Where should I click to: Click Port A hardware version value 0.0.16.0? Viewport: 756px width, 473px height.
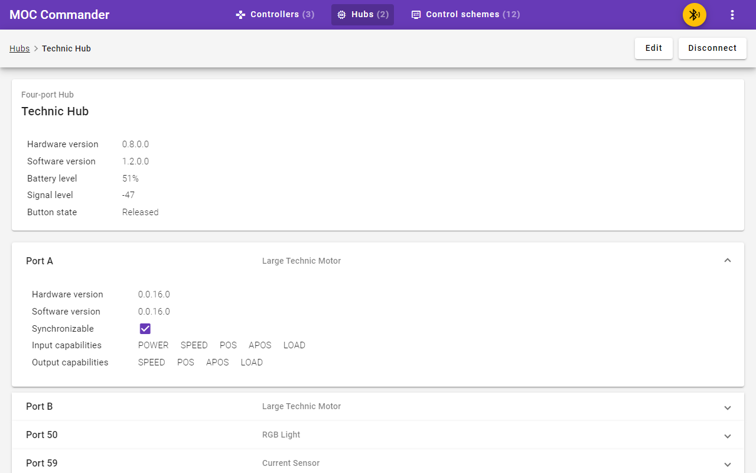tap(154, 294)
